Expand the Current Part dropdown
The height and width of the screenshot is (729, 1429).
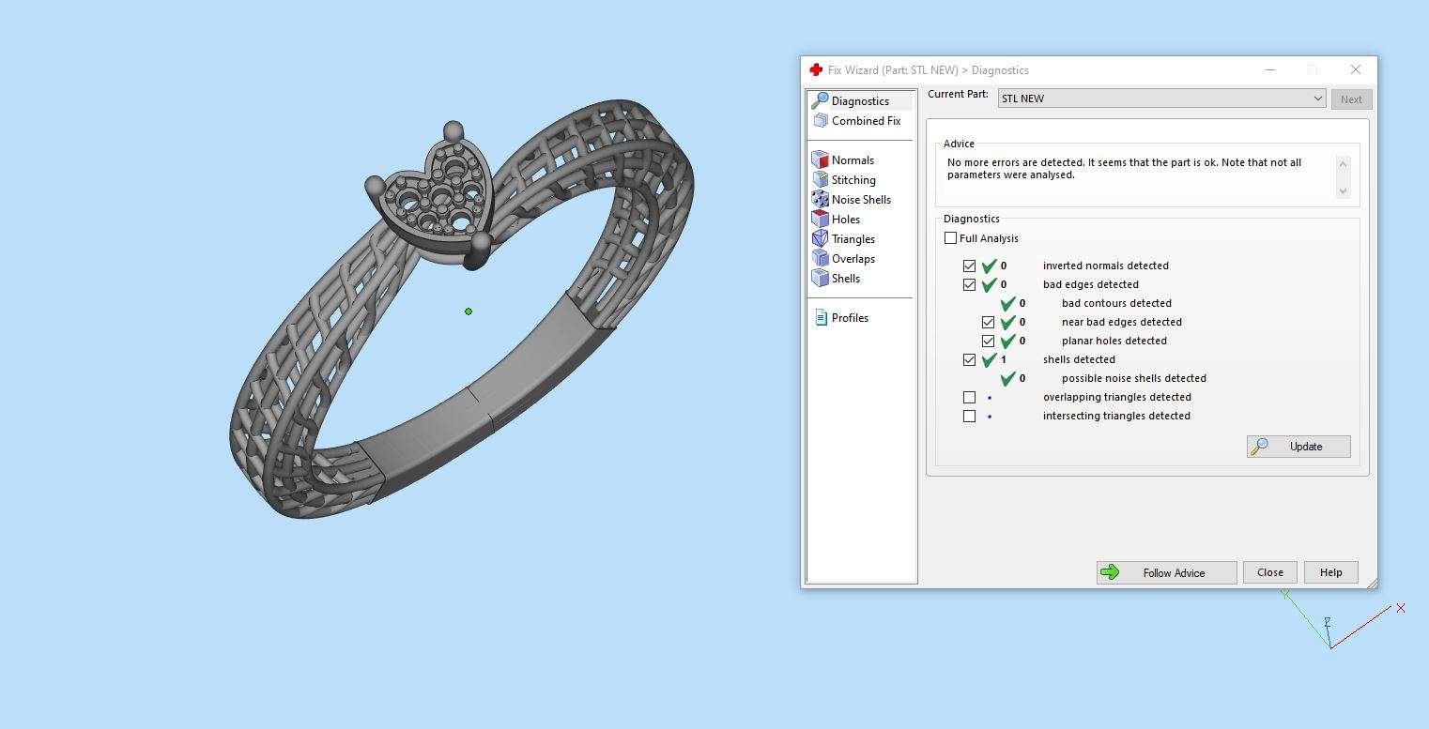1318,99
